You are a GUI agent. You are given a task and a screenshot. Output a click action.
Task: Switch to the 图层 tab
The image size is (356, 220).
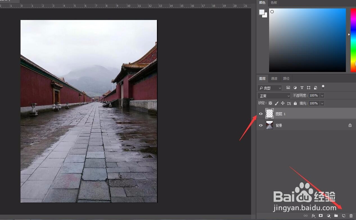(262, 79)
